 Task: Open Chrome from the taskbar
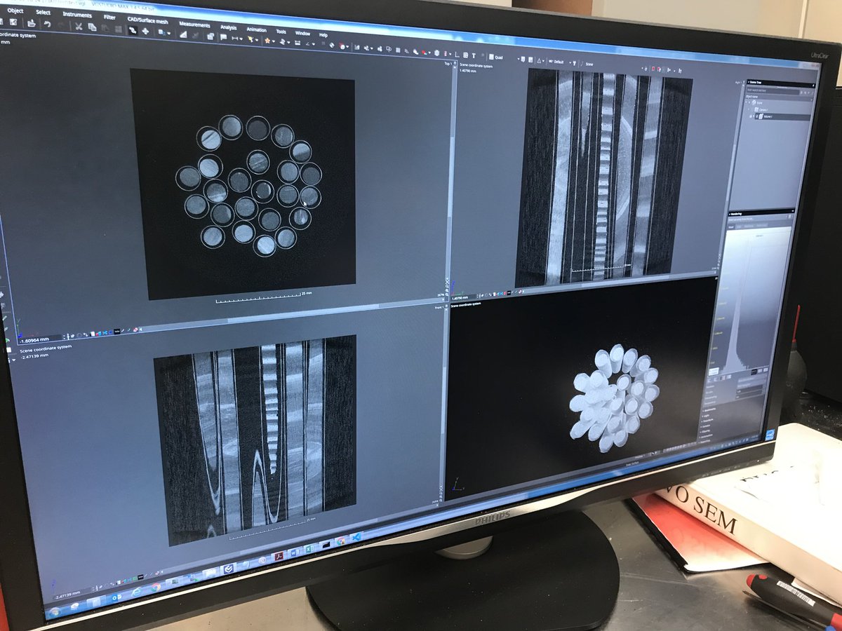point(156,588)
